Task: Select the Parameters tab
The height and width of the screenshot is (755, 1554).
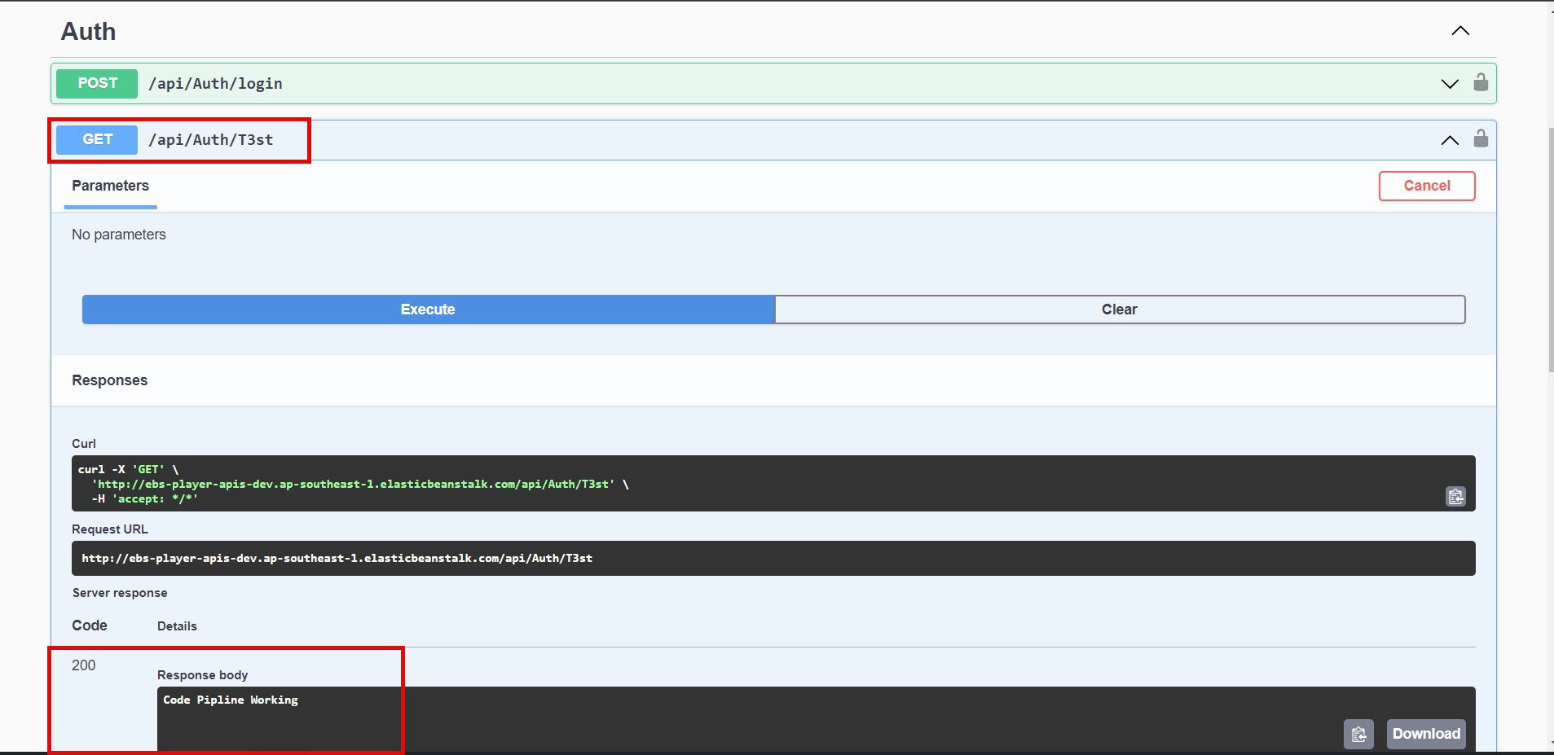Action: point(110,186)
